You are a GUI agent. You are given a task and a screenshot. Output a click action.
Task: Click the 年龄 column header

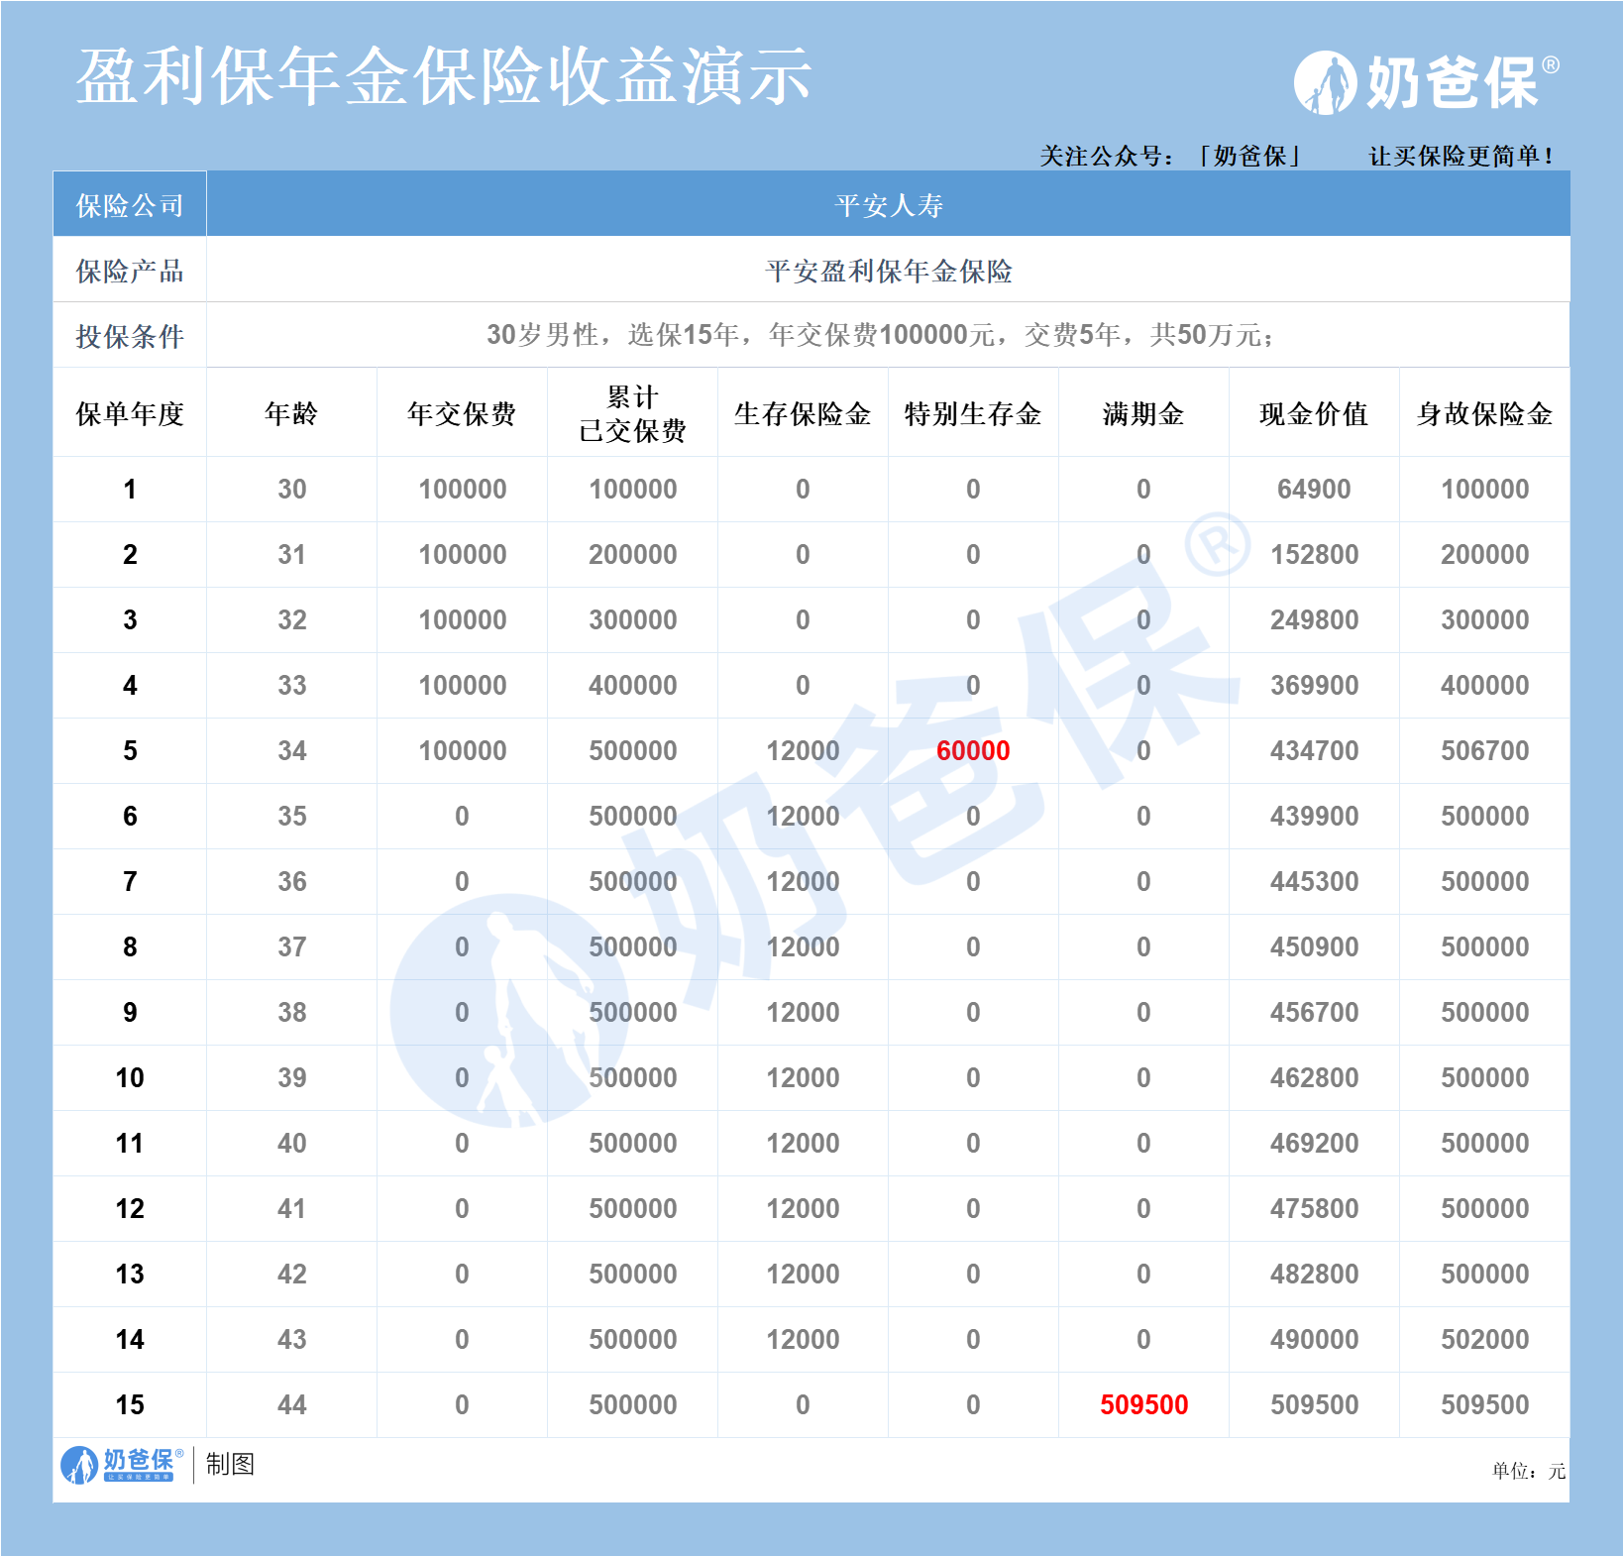291,413
